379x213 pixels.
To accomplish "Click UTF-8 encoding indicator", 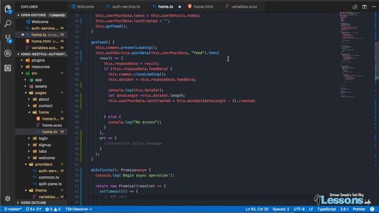I will click(x=299, y=209).
